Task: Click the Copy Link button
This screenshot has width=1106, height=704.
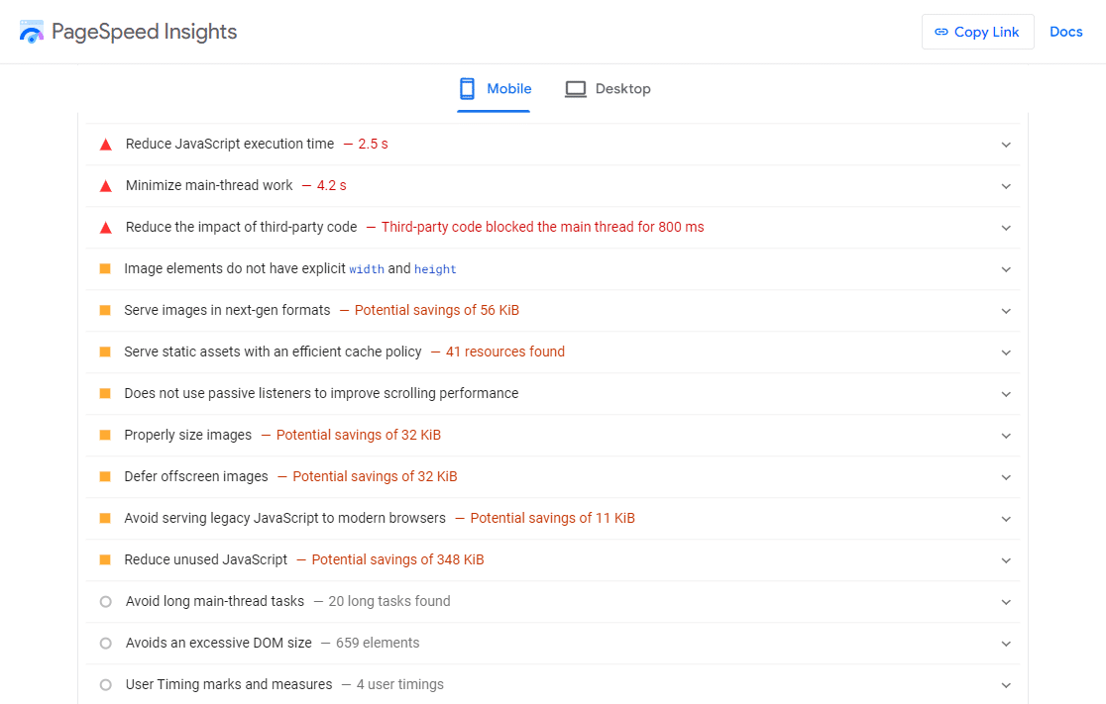Action: point(977,32)
